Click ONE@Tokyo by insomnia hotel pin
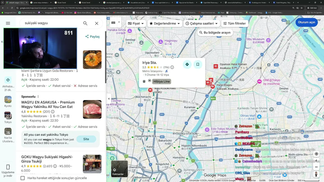Screen dimensions: 324x182 pos(259,81)
